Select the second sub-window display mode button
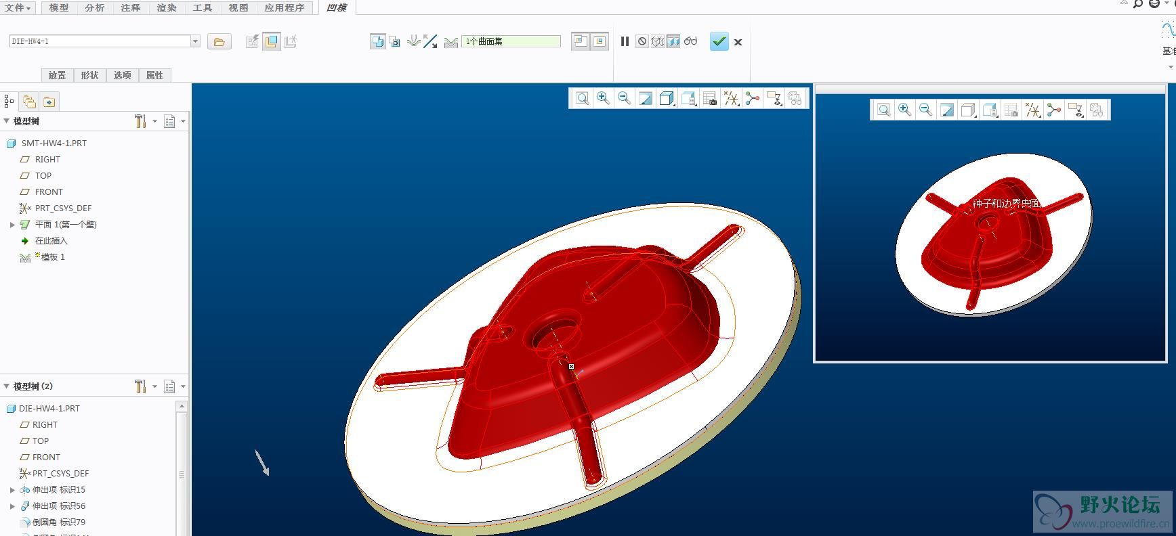1176x536 pixels. coord(600,41)
